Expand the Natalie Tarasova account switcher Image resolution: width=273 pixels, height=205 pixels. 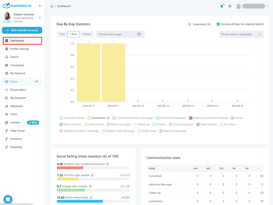point(40,18)
